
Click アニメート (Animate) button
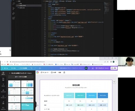click(45, 72)
